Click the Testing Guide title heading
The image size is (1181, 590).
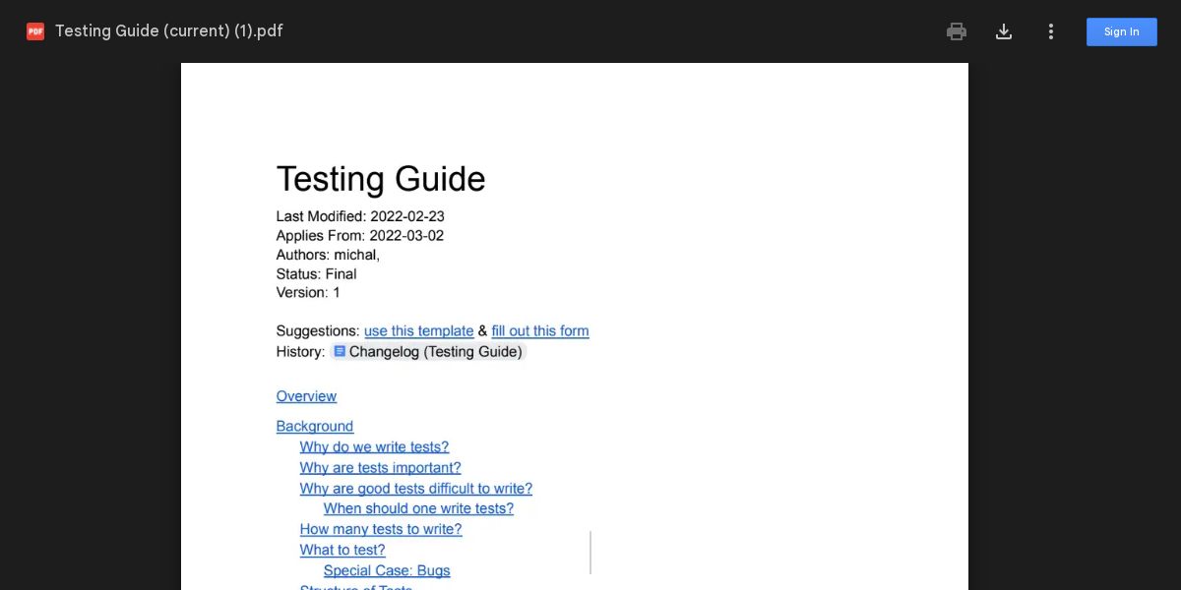tap(380, 179)
